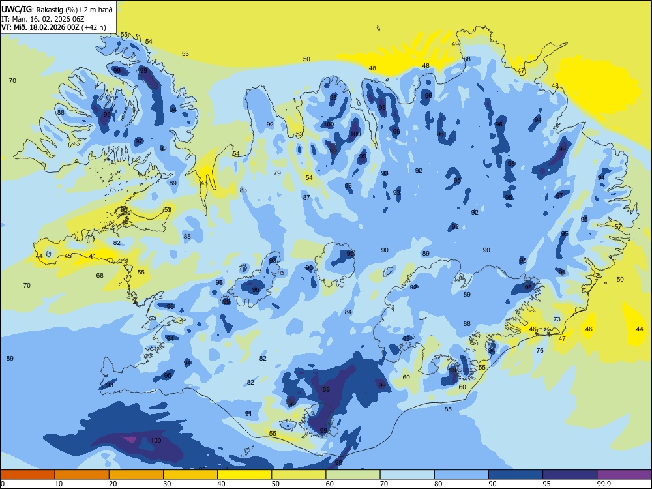Click the map value '83'
This screenshot has height=489, width=652.
[243, 190]
